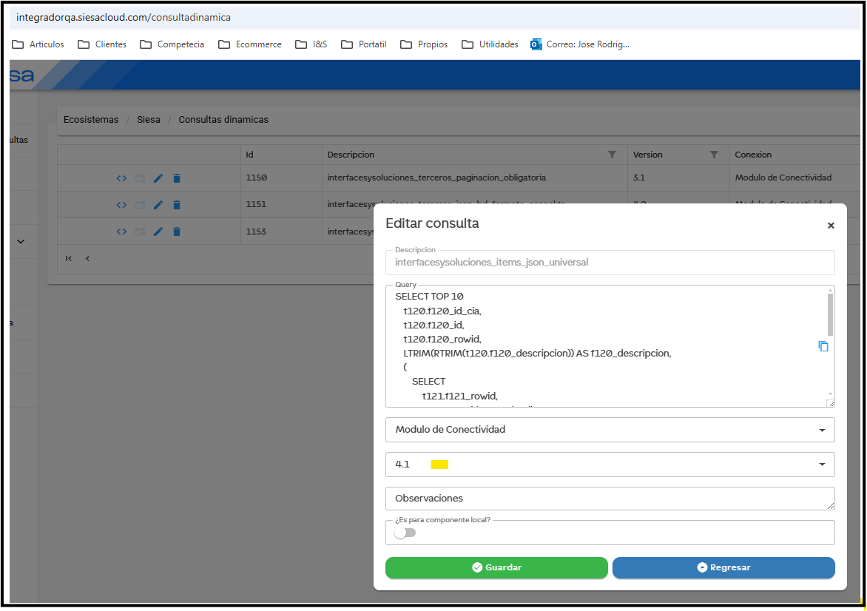The image size is (867, 611).
Task: Go to first page of the table
Action: click(x=69, y=259)
